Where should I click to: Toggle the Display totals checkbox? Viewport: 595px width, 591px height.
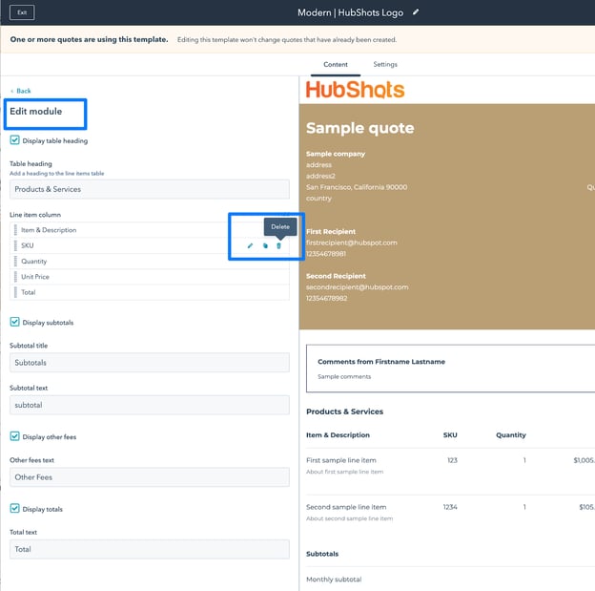pyautogui.click(x=15, y=509)
